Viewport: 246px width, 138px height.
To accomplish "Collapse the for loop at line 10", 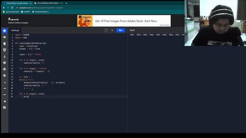I will pos(14,60).
